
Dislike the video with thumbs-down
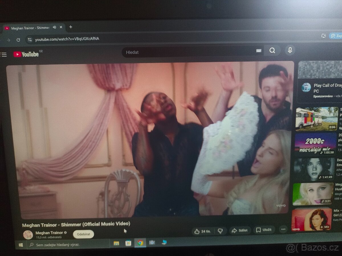pos(220,231)
